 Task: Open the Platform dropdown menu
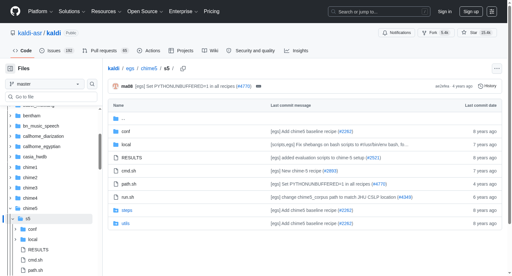tap(41, 12)
